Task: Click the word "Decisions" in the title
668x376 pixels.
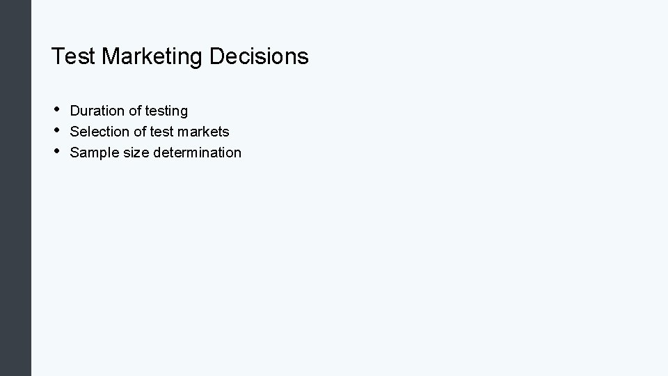Action: pos(259,56)
